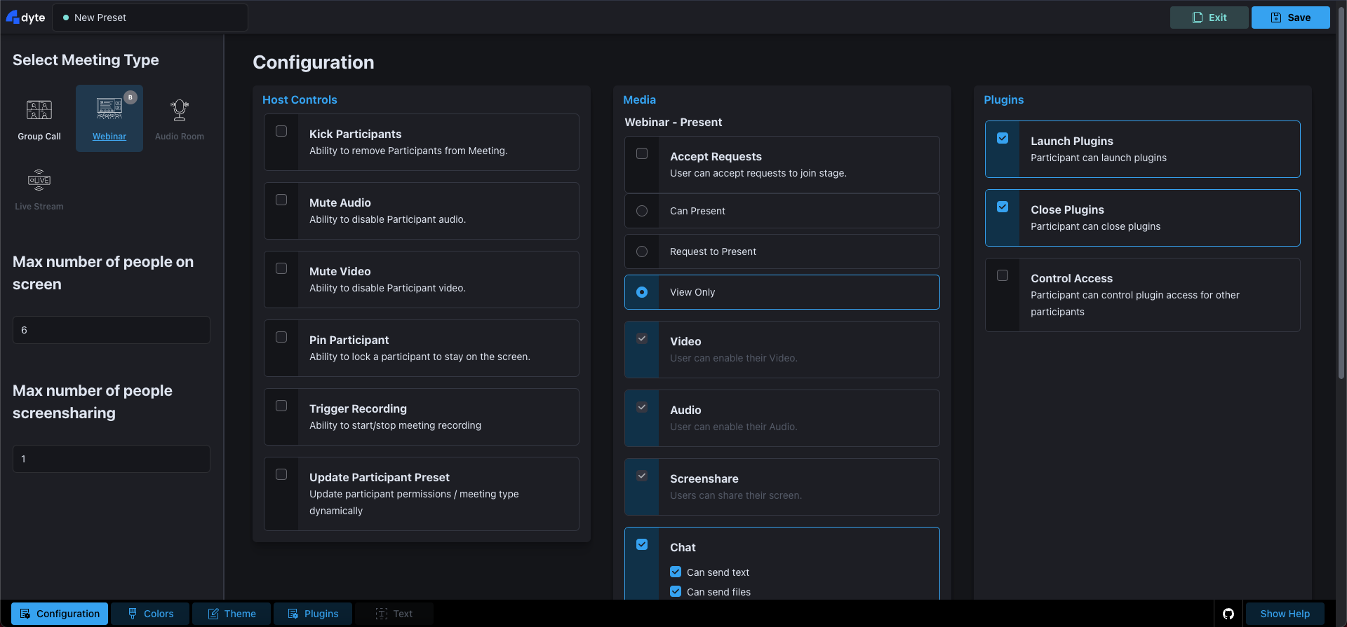Click the Webinar - Present label
This screenshot has height=627, width=1347.
point(673,122)
